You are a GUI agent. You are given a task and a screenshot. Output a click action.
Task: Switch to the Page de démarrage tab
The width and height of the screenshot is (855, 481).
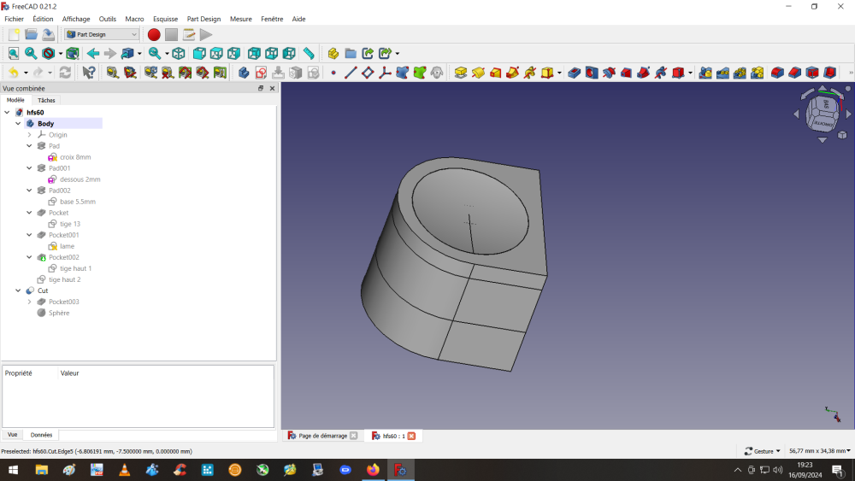coord(322,436)
